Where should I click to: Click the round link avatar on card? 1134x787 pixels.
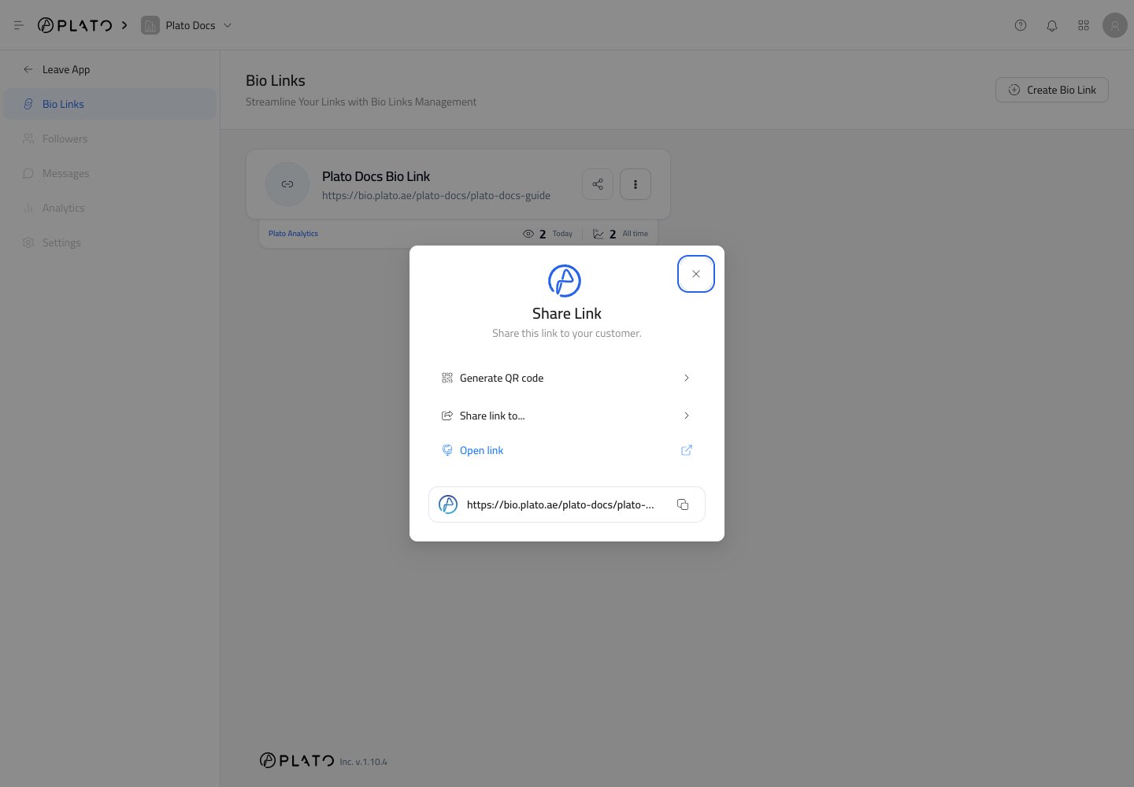coord(287,184)
